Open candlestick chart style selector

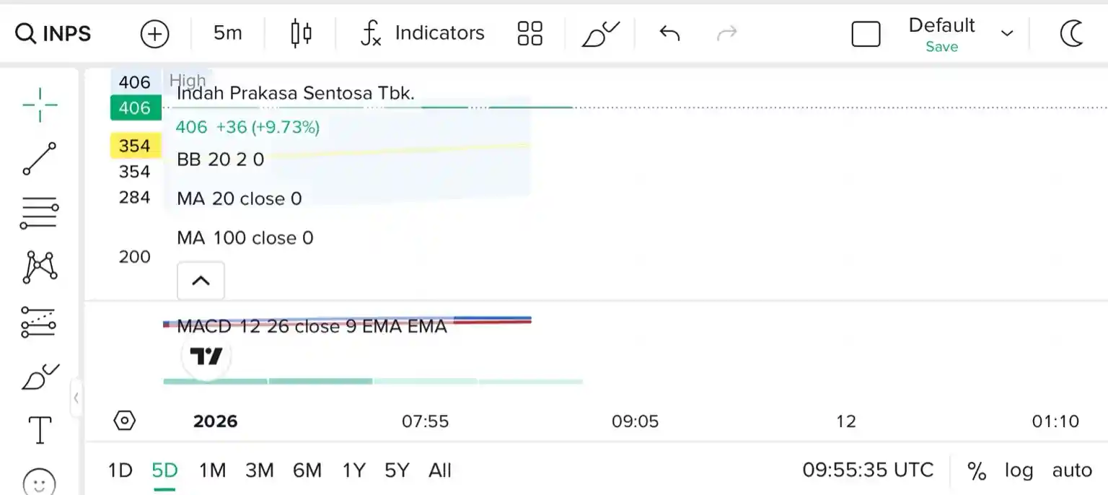click(x=301, y=33)
